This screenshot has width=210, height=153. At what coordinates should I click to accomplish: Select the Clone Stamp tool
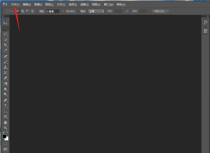pos(6,67)
